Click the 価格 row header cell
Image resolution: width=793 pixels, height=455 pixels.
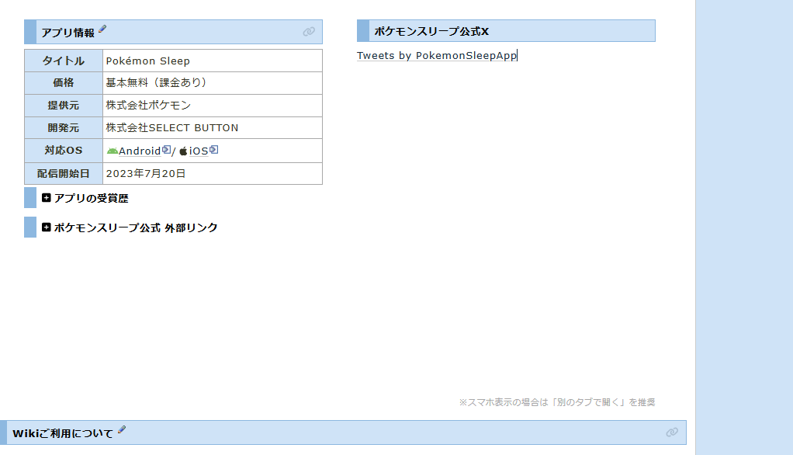point(64,83)
